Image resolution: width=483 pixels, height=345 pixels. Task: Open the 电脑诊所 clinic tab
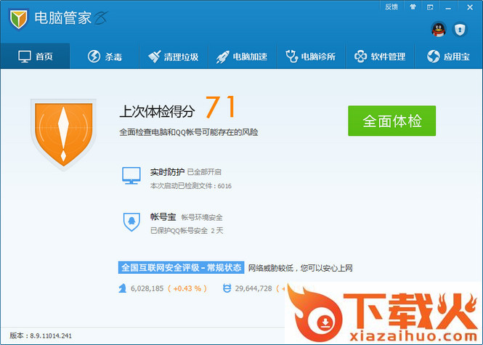coord(312,56)
